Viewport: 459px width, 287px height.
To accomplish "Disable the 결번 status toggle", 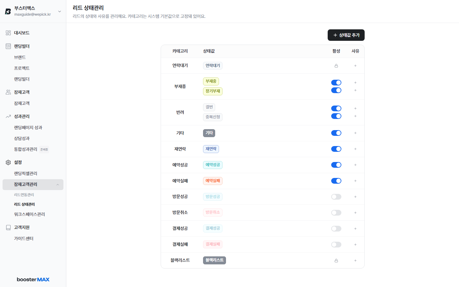I will pos(336,108).
